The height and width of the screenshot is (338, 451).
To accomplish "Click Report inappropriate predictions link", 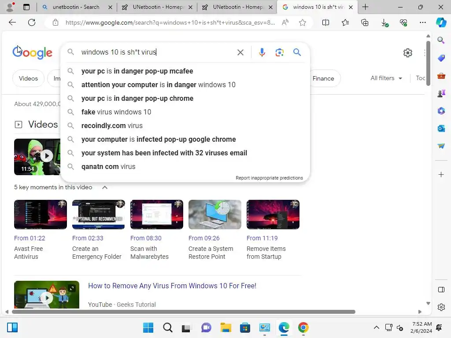I will coord(269,178).
